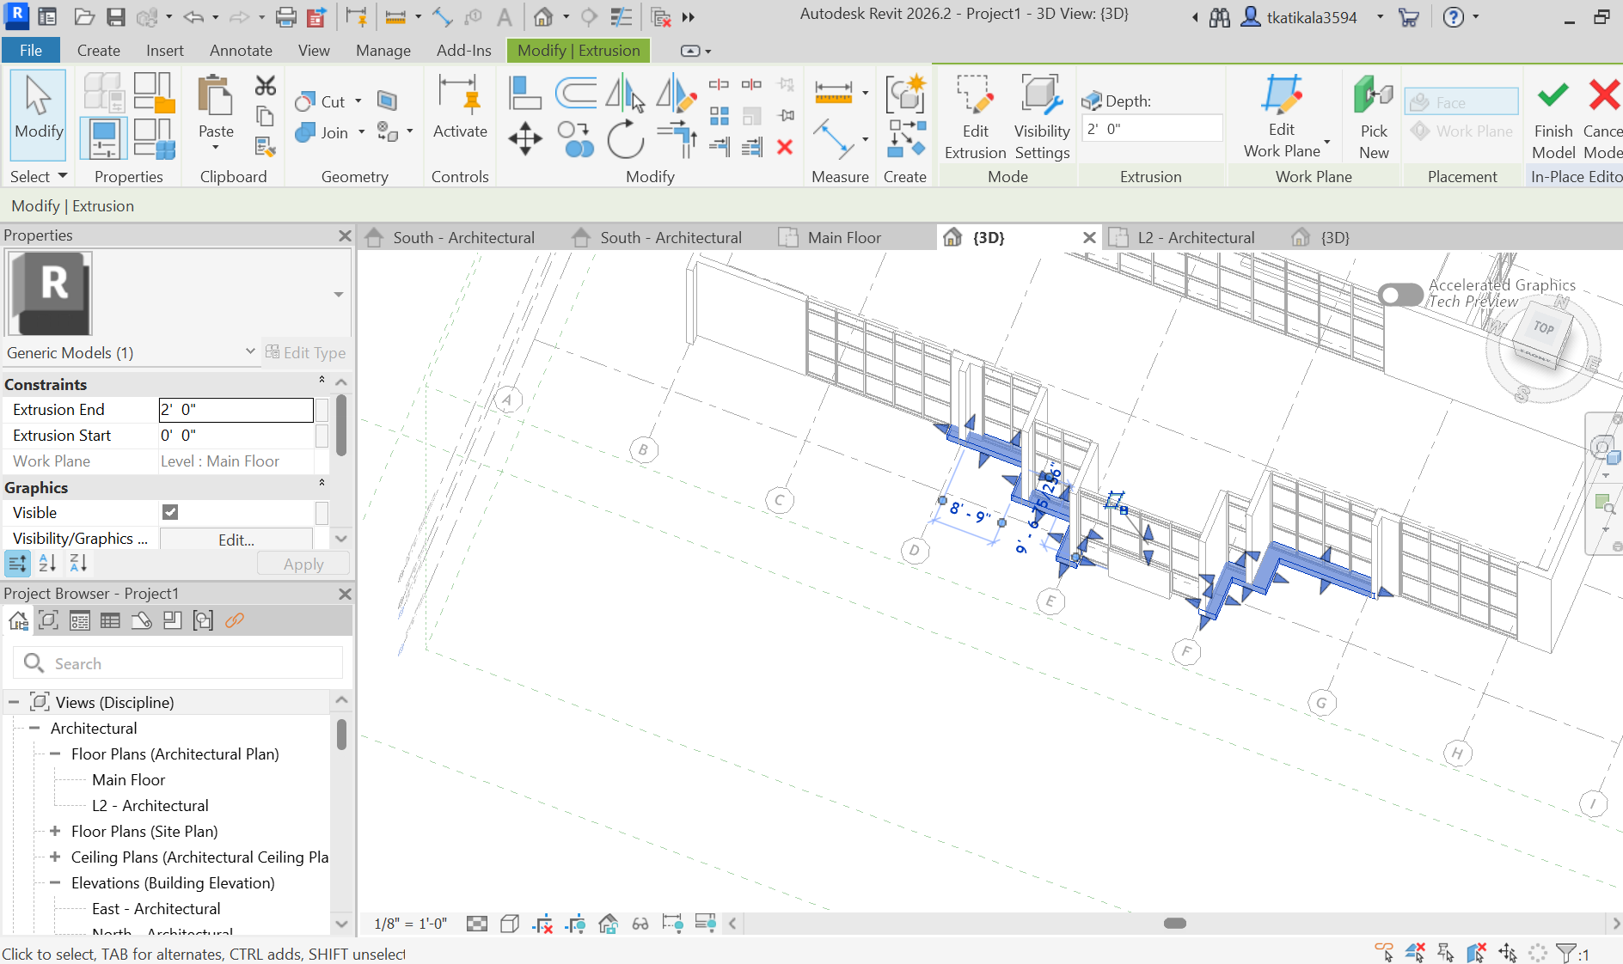
Task: Expand the Floor Plans (Site Plan) node
Action: click(x=55, y=832)
